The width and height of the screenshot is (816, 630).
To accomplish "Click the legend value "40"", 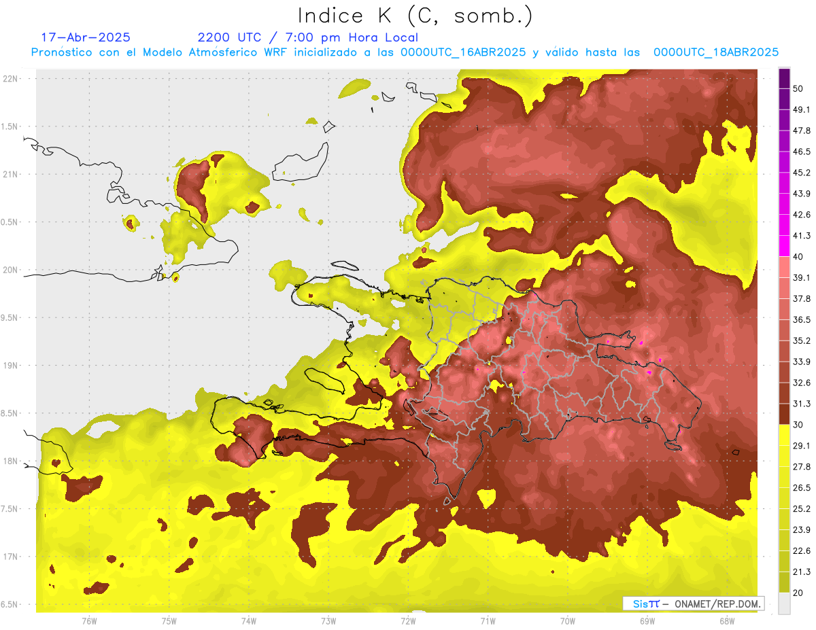I will click(x=798, y=256).
